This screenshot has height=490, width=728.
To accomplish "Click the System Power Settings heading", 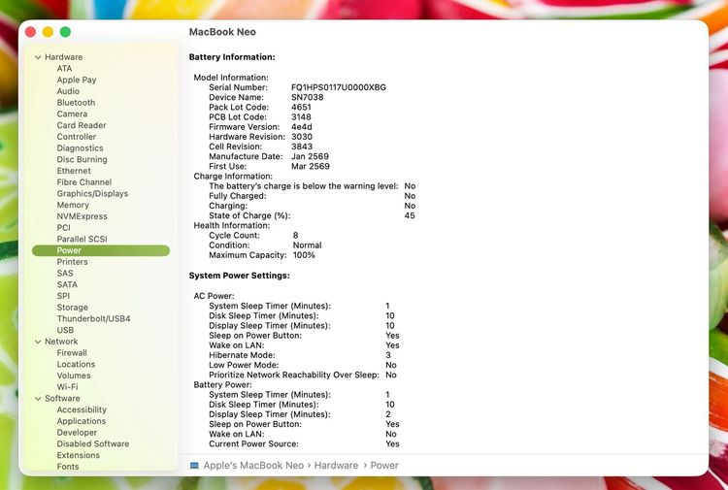I will pyautogui.click(x=240, y=276).
